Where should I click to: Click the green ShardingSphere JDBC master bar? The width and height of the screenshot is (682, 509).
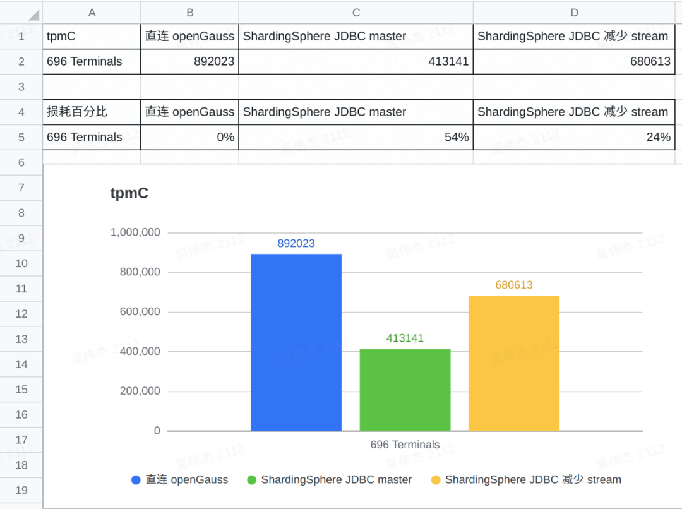click(405, 390)
